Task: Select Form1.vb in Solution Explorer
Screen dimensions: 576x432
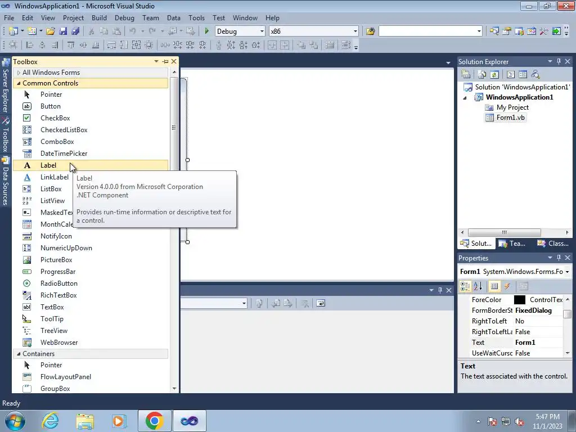Action: pos(506,118)
